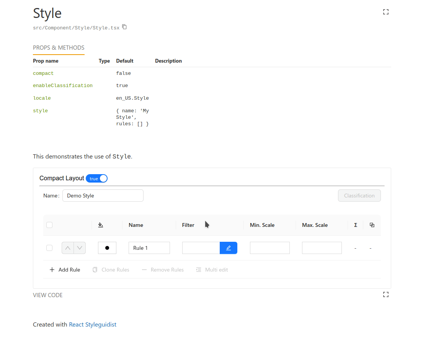Click the Rule 1 name input field
436x351 pixels.
pos(149,248)
